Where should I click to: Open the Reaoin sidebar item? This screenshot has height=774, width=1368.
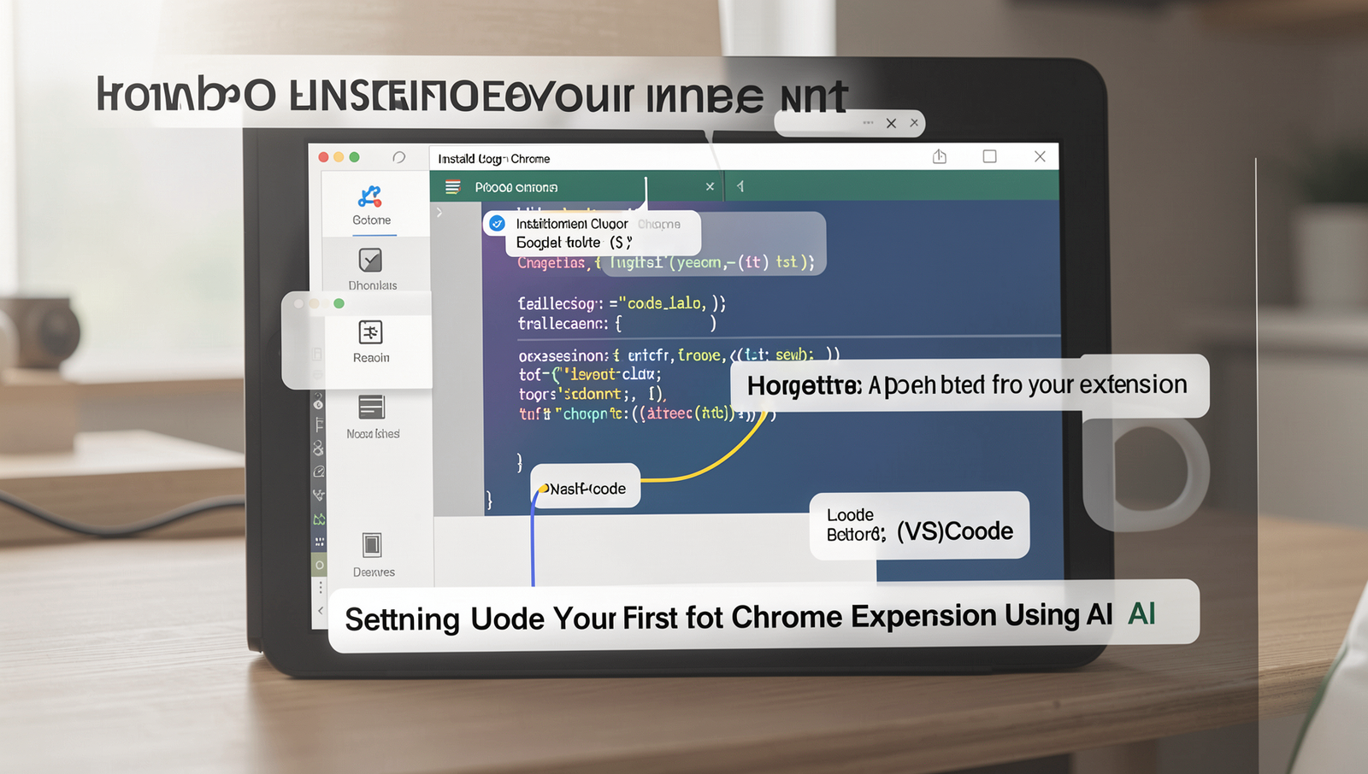[x=370, y=342]
